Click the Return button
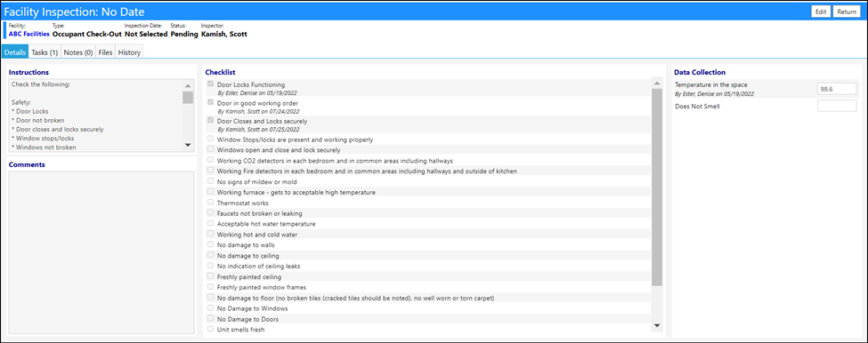 point(847,12)
